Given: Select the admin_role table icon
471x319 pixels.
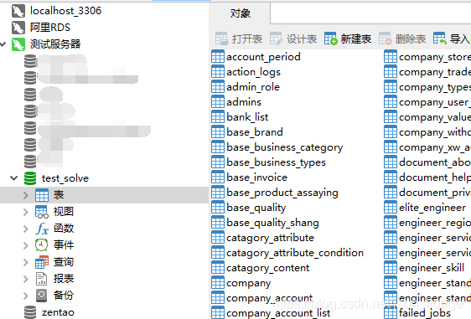Looking at the screenshot, I should 218,87.
